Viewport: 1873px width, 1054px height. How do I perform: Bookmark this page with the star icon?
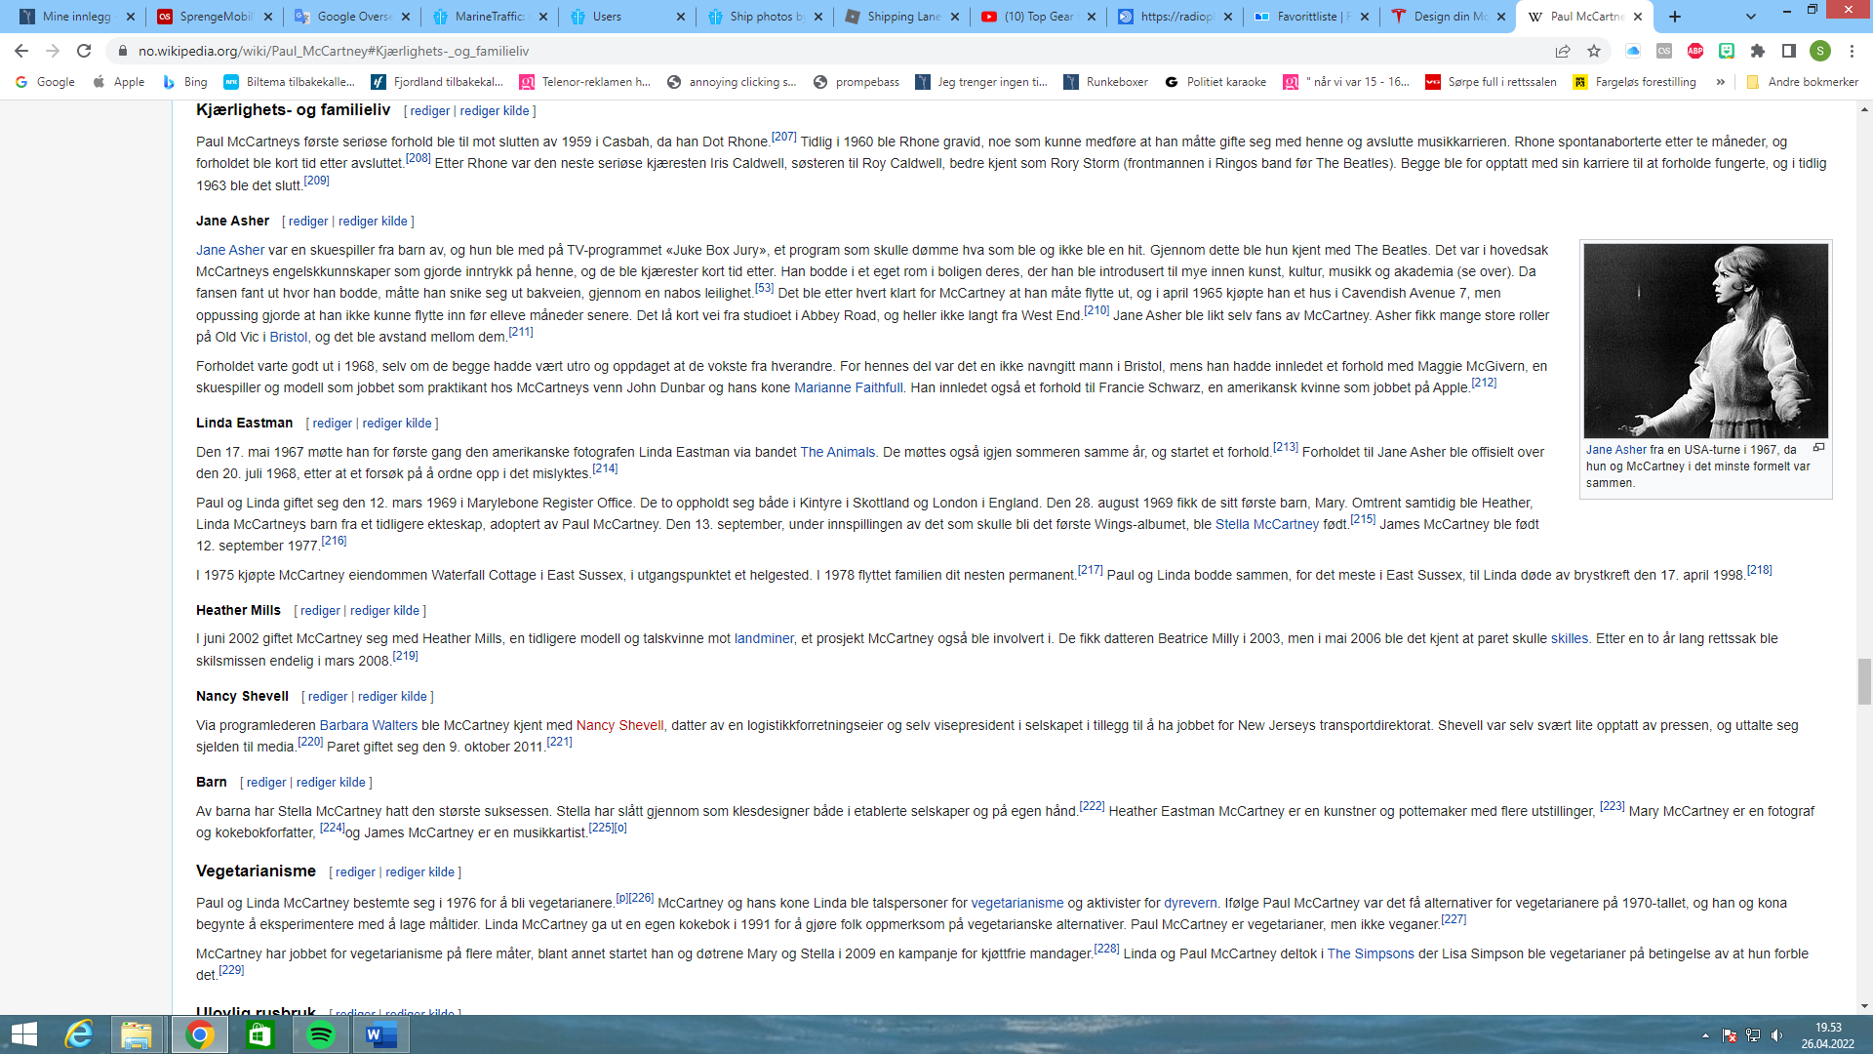[x=1594, y=51]
